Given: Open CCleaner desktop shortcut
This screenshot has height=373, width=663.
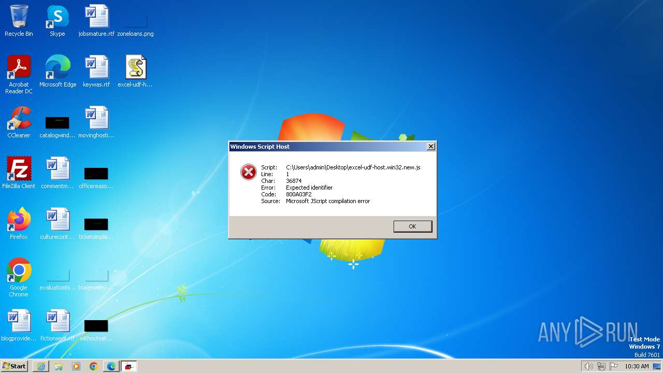Looking at the screenshot, I should pos(19,122).
